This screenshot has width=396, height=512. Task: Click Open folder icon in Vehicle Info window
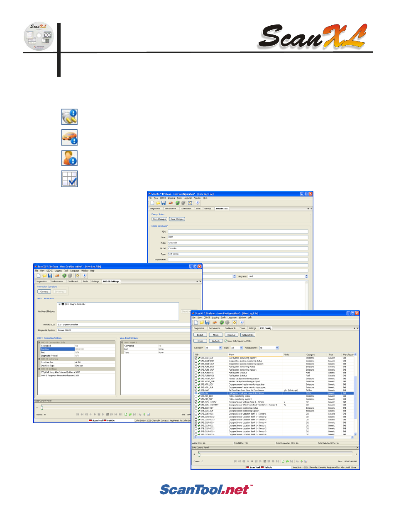click(x=158, y=203)
